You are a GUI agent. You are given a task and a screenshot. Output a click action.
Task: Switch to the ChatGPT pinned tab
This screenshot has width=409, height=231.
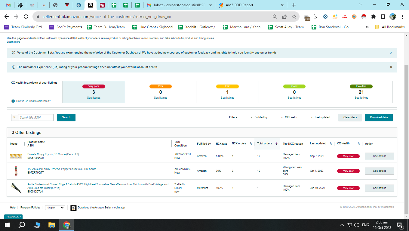20,5
